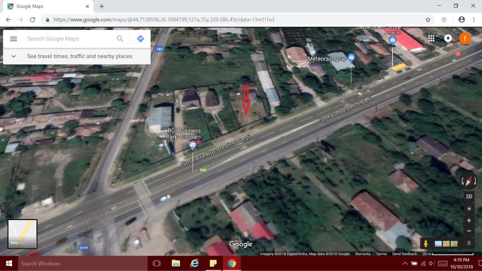Select the Google Maps browser tab
The width and height of the screenshot is (482, 271).
48,6
